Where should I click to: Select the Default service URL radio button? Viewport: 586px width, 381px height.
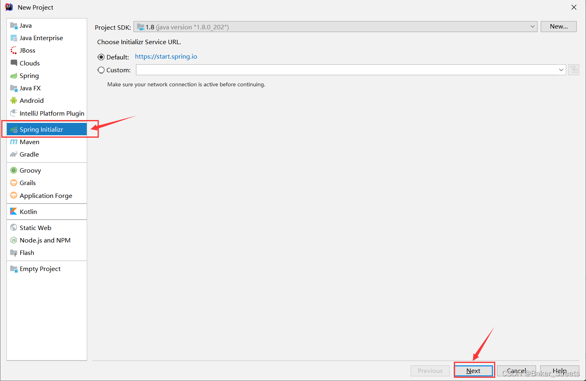point(101,57)
